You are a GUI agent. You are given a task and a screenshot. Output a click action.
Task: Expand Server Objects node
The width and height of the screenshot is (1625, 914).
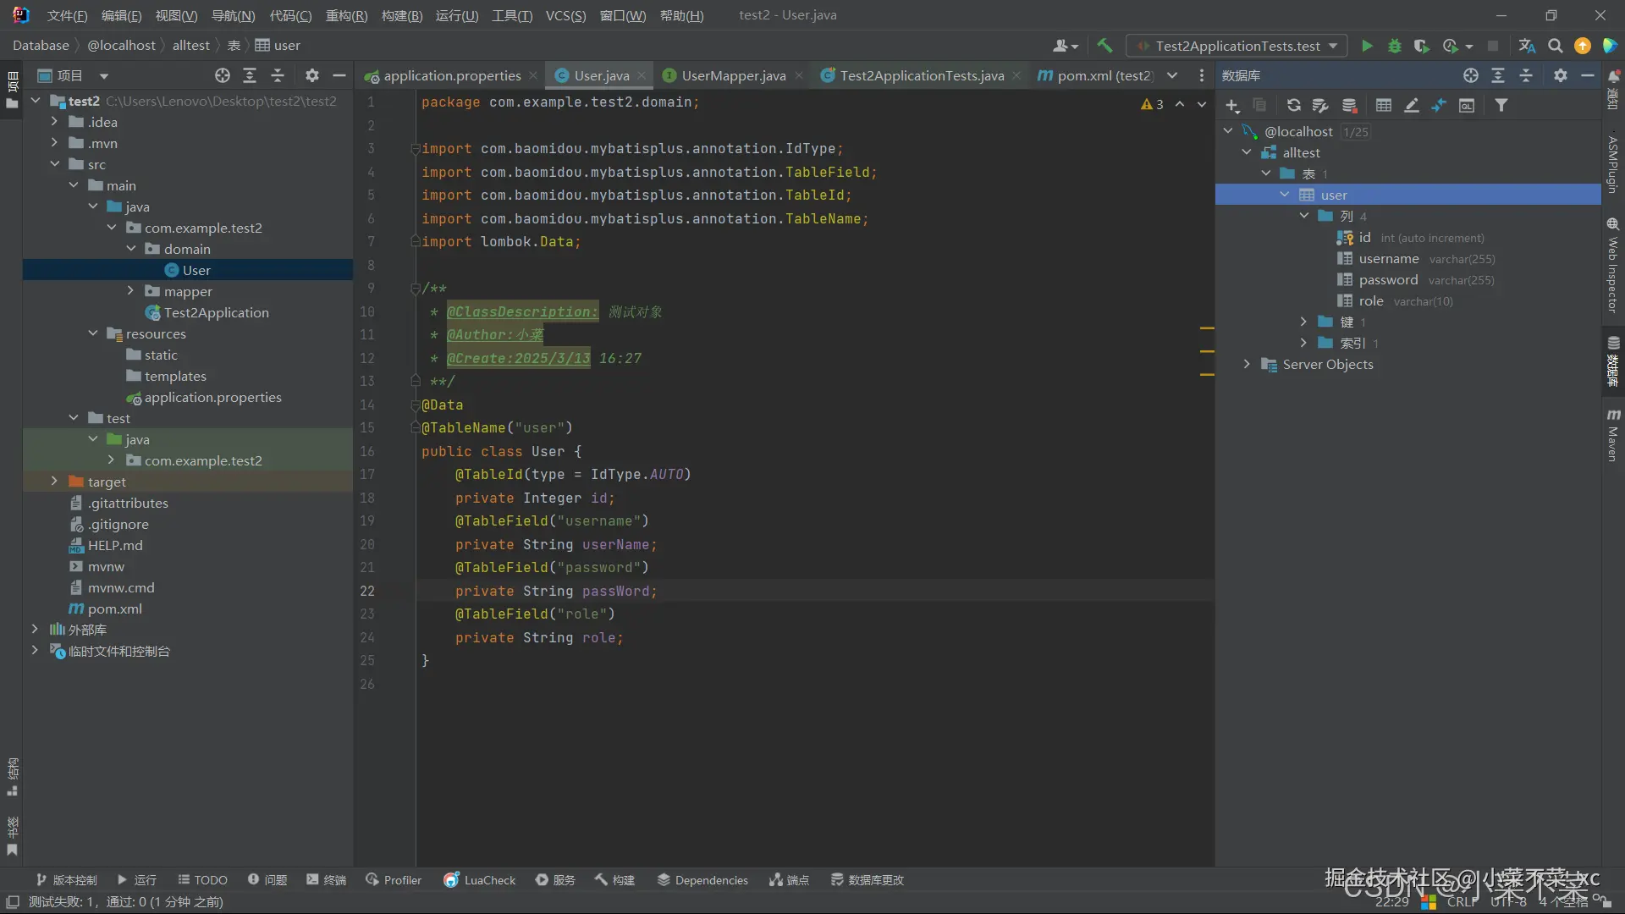pos(1247,365)
